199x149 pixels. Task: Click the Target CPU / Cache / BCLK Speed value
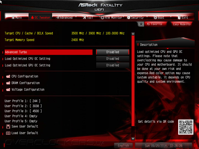(x=98, y=33)
